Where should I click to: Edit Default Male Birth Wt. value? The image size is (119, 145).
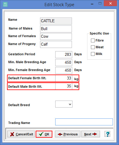click(64, 86)
